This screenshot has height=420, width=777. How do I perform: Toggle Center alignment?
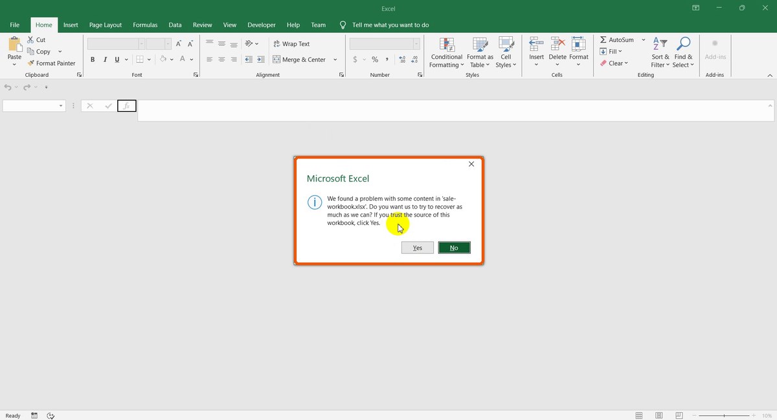click(221, 59)
